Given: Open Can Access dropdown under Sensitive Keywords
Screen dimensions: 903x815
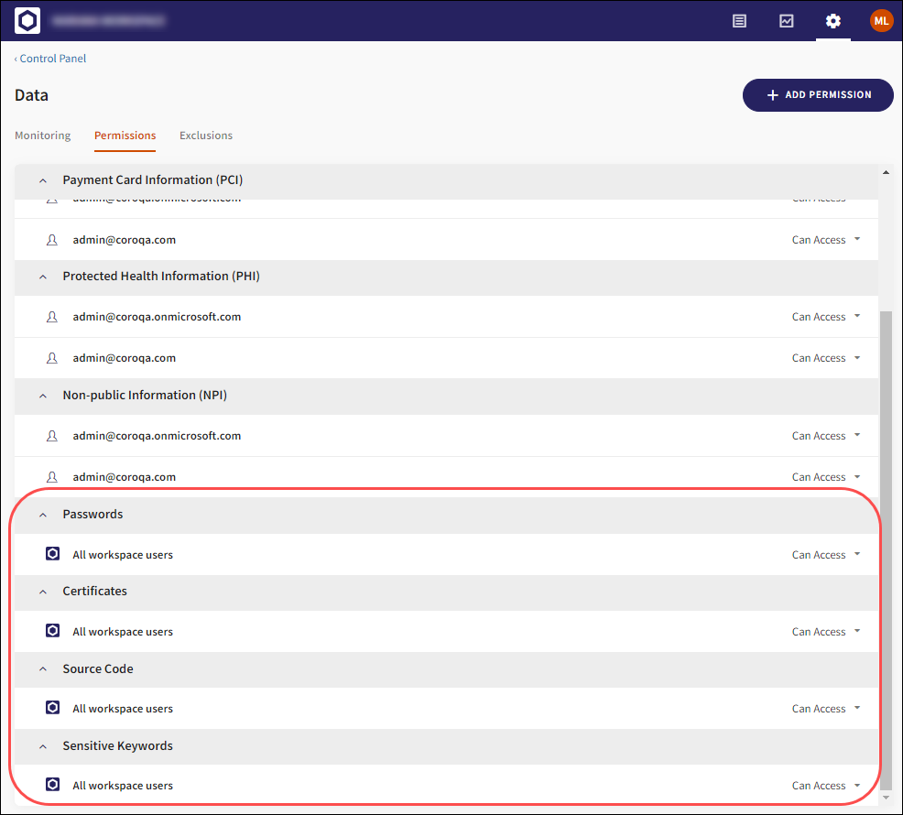Looking at the screenshot, I should tap(826, 786).
